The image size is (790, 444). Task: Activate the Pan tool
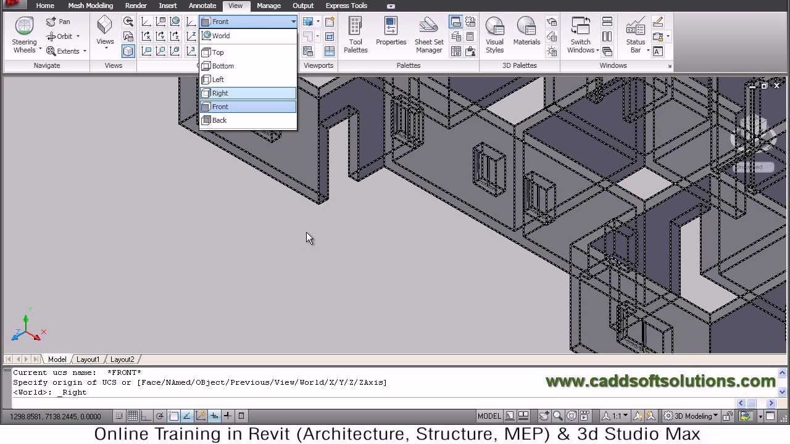58,22
